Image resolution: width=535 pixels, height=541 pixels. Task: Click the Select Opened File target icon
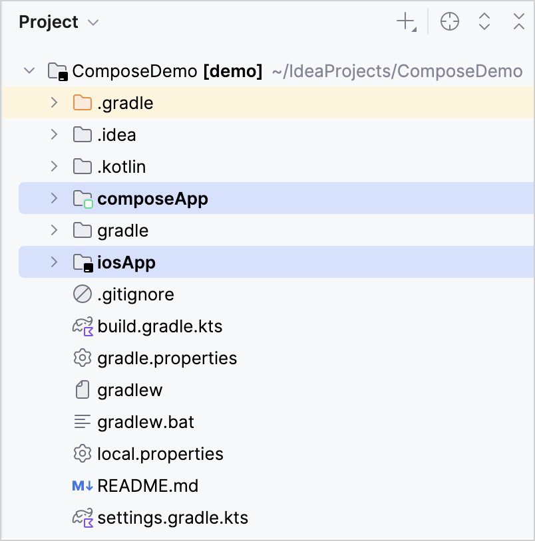(x=449, y=21)
